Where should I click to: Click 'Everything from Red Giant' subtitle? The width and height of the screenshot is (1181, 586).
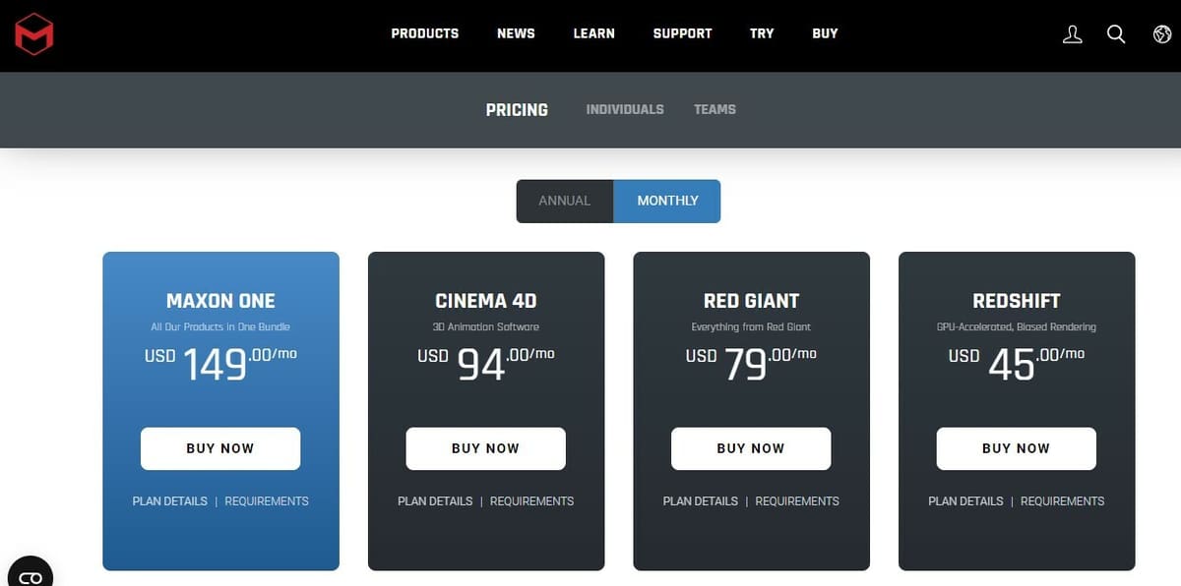click(751, 326)
